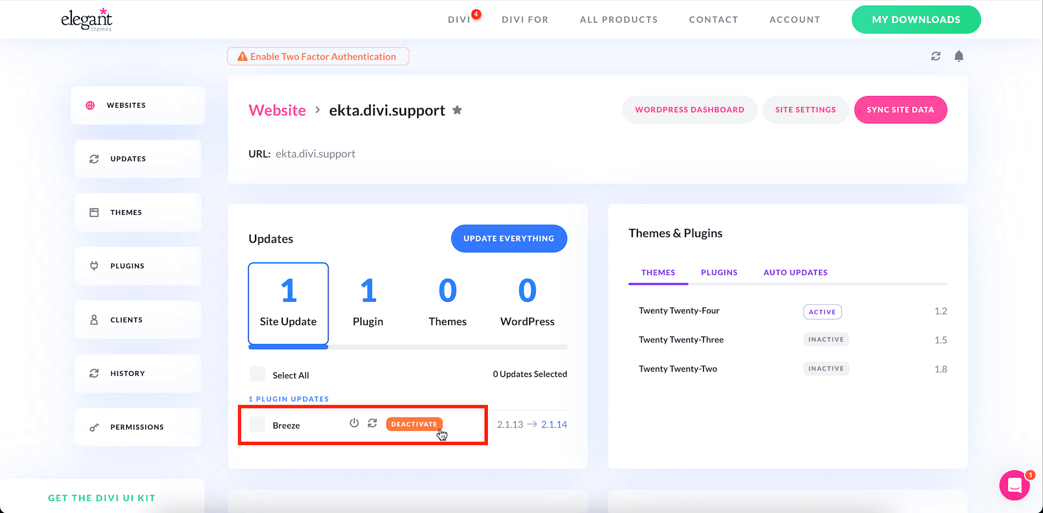This screenshot has width=1043, height=513.
Task: Click the power icon beside Breeze
Action: pos(354,423)
